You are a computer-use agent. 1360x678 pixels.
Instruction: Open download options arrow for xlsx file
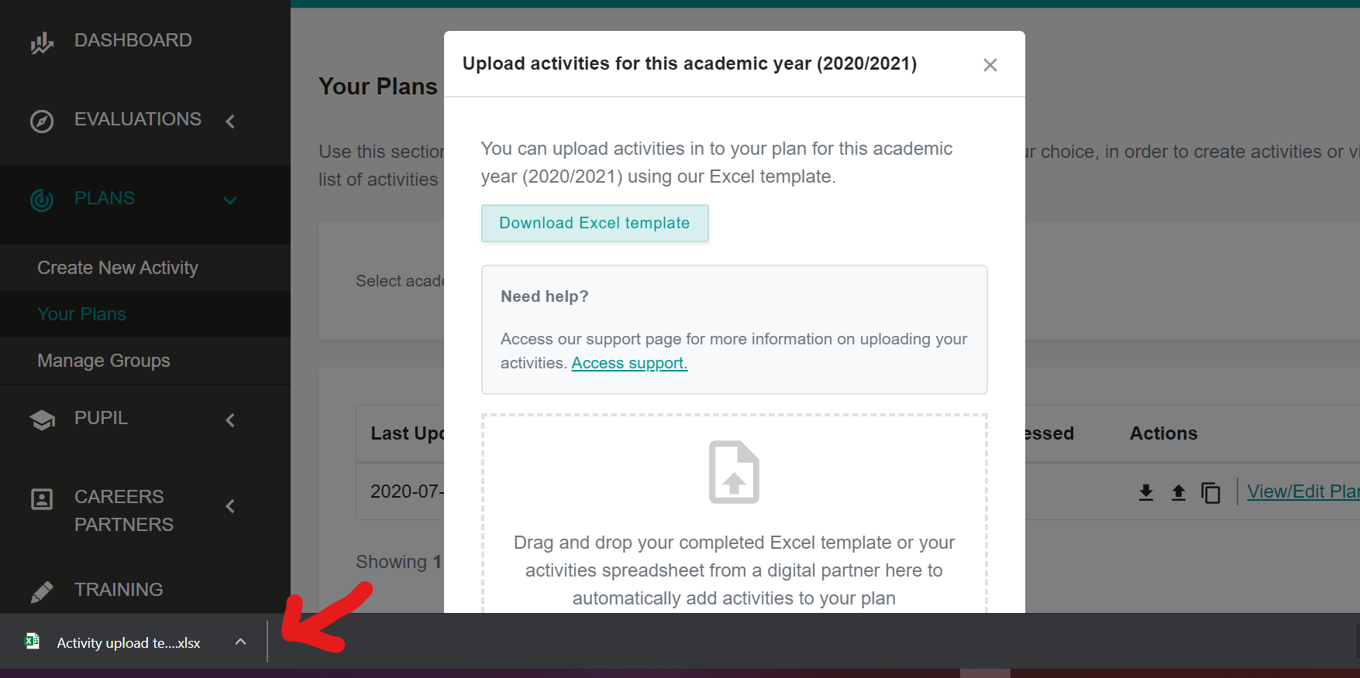pos(240,642)
